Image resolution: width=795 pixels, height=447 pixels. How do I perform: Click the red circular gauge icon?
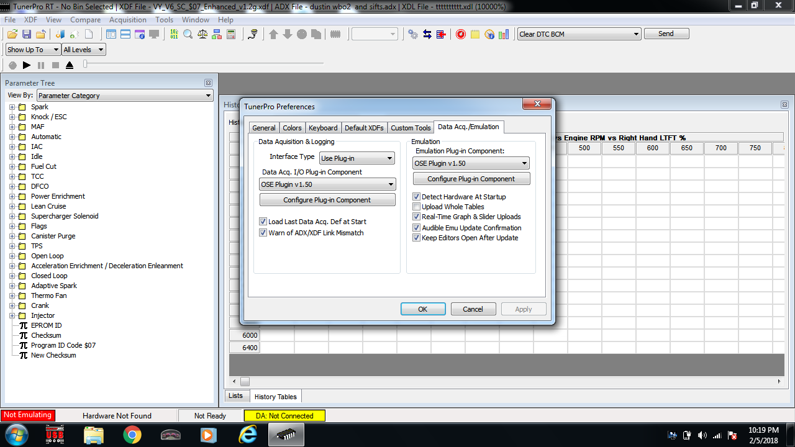coord(461,34)
